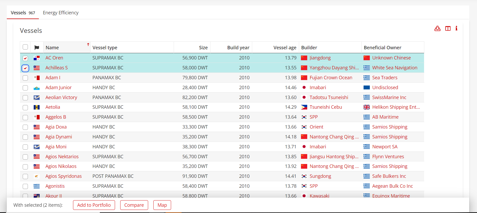Sort by Vessel age header
The height and width of the screenshot is (213, 477).
(285, 48)
